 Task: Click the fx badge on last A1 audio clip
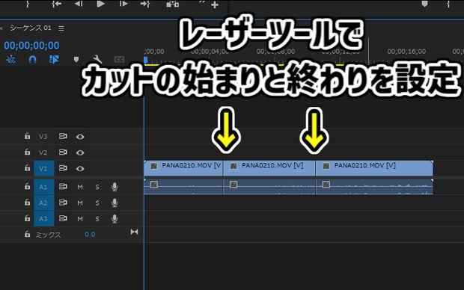pyautogui.click(x=326, y=185)
